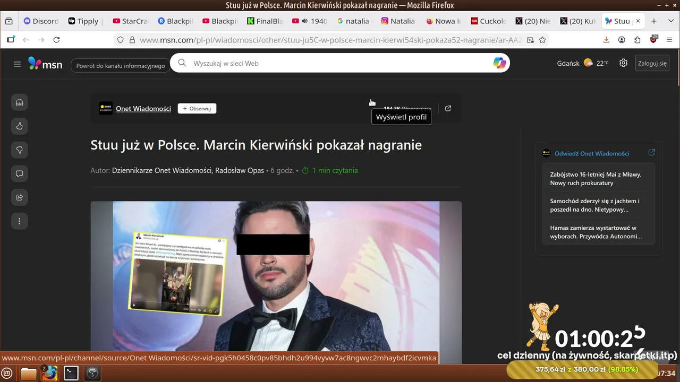Switch to the Natalia Instagram tab
This screenshot has height=382, width=680.
pyautogui.click(x=398, y=21)
